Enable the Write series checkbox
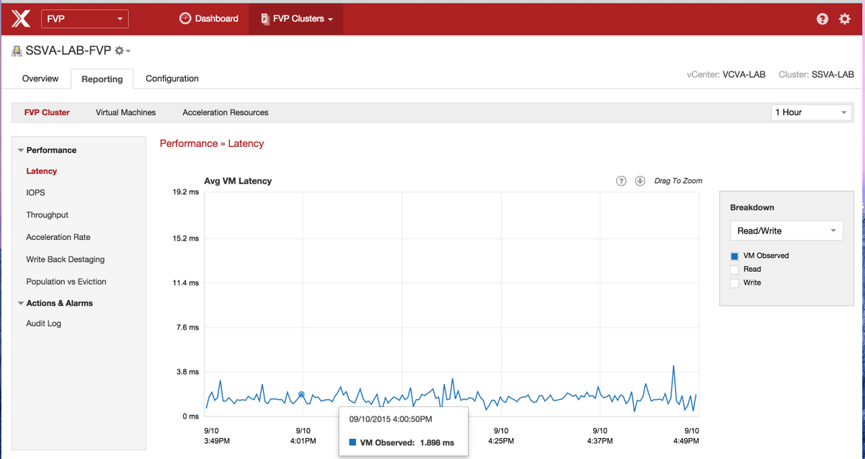The width and height of the screenshot is (865, 459). tap(735, 283)
